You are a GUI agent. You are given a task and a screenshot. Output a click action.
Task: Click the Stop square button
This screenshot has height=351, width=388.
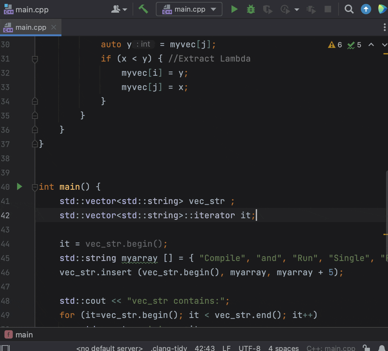[x=328, y=9]
